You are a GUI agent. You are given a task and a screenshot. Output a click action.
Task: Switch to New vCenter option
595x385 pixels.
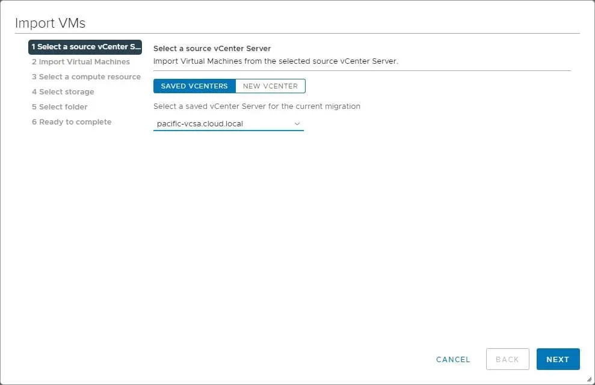click(x=270, y=86)
